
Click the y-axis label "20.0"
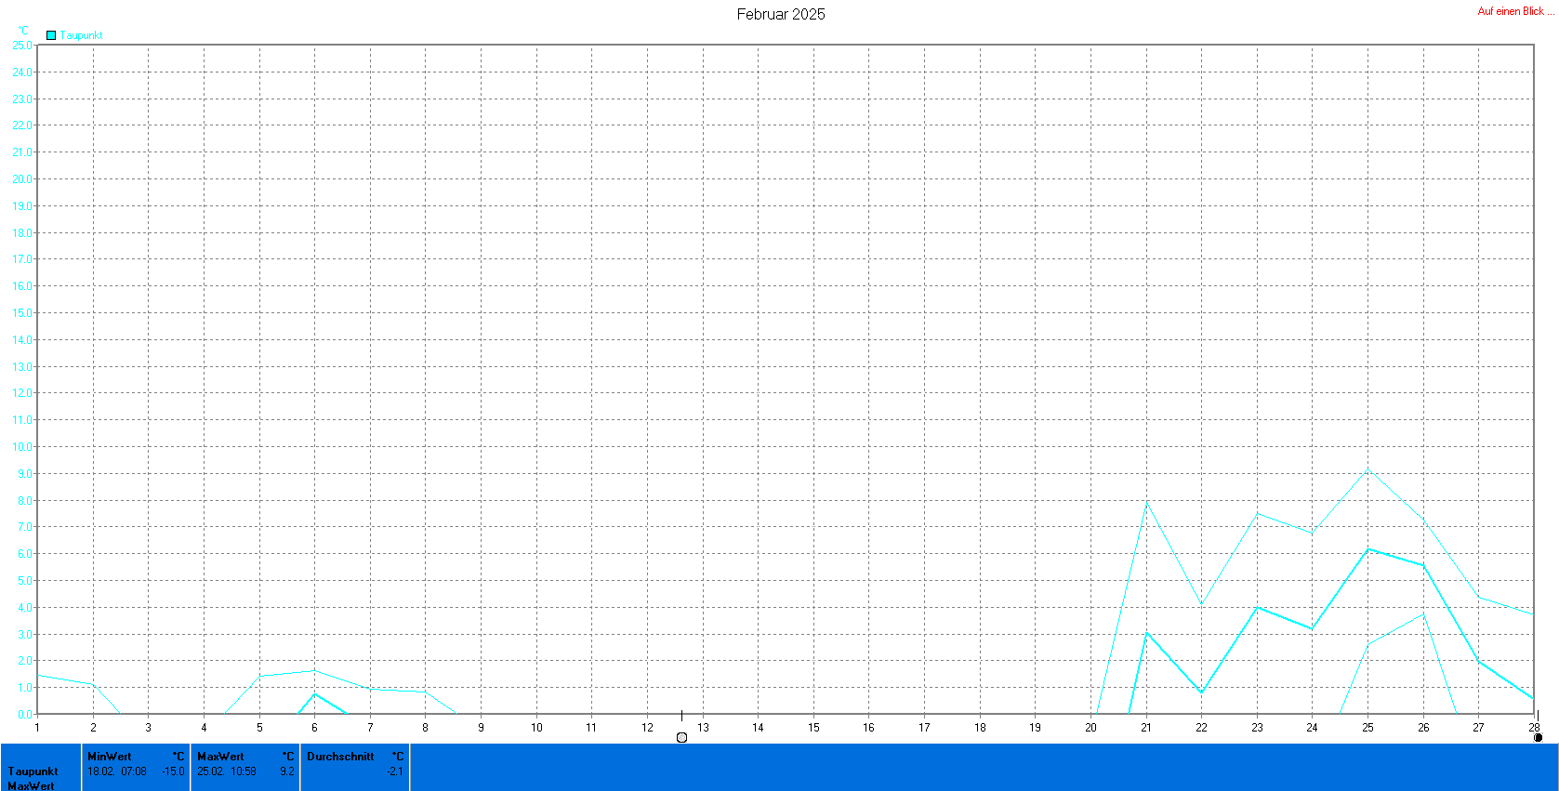pos(21,178)
